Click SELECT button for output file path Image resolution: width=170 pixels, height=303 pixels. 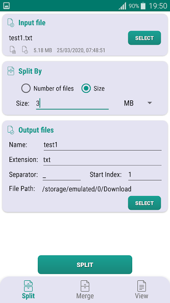144,203
